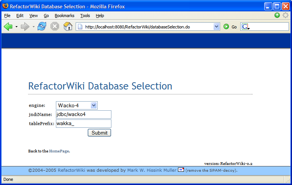Click the gray Forward arrow button
The height and width of the screenshot is (185, 292).
click(25, 27)
